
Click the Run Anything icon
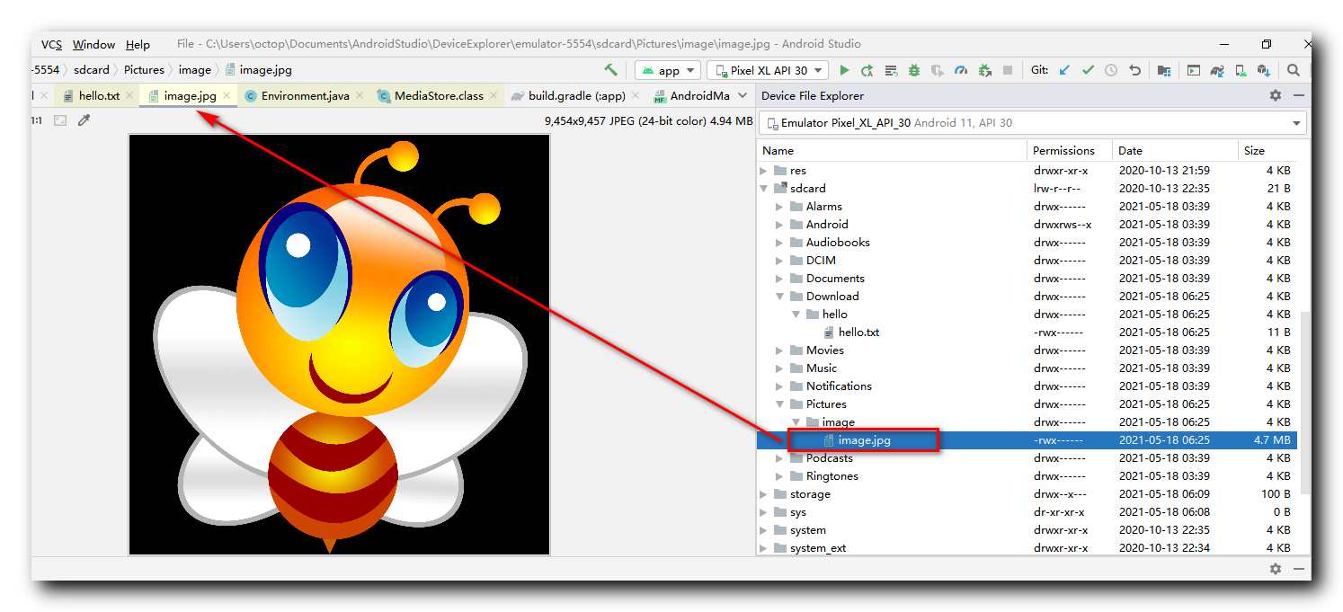[x=1194, y=69]
